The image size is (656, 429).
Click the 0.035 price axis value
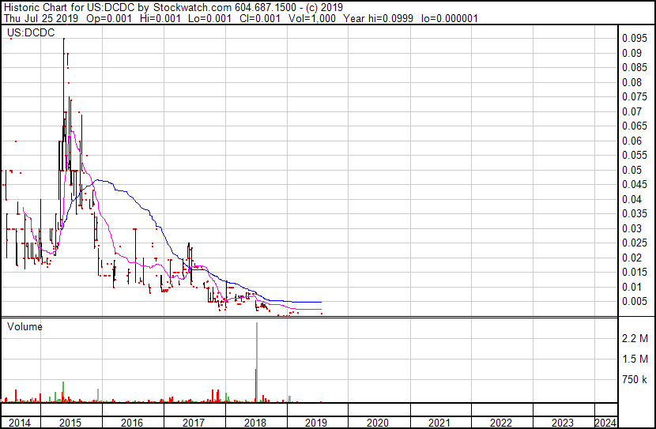pyautogui.click(x=634, y=213)
